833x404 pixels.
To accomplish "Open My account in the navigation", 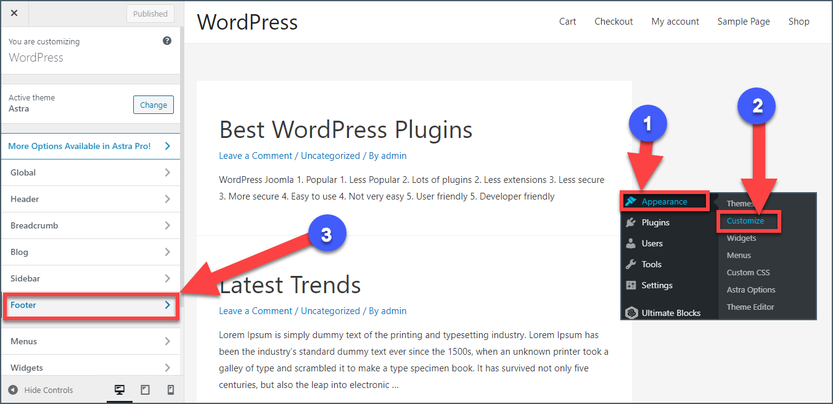I will [675, 21].
